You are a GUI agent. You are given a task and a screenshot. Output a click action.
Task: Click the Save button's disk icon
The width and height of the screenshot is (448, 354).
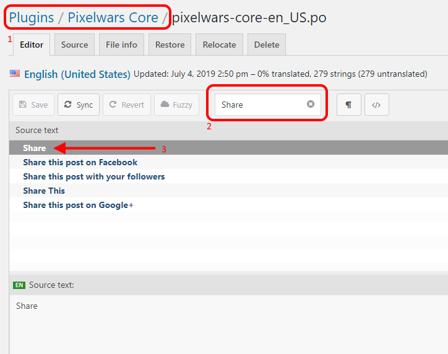pos(22,105)
